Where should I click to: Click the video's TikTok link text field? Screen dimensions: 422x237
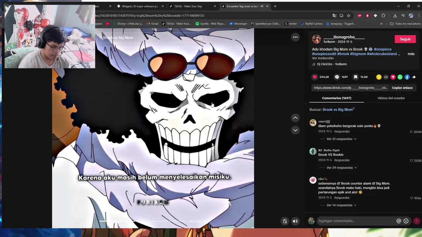pos(350,88)
